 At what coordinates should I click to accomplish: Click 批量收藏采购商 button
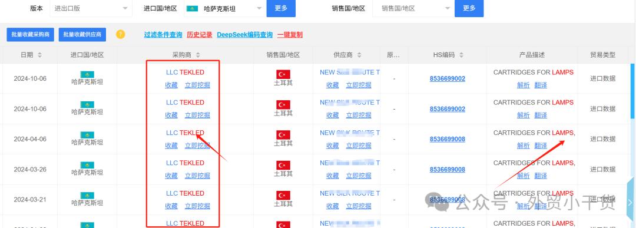[x=31, y=35]
